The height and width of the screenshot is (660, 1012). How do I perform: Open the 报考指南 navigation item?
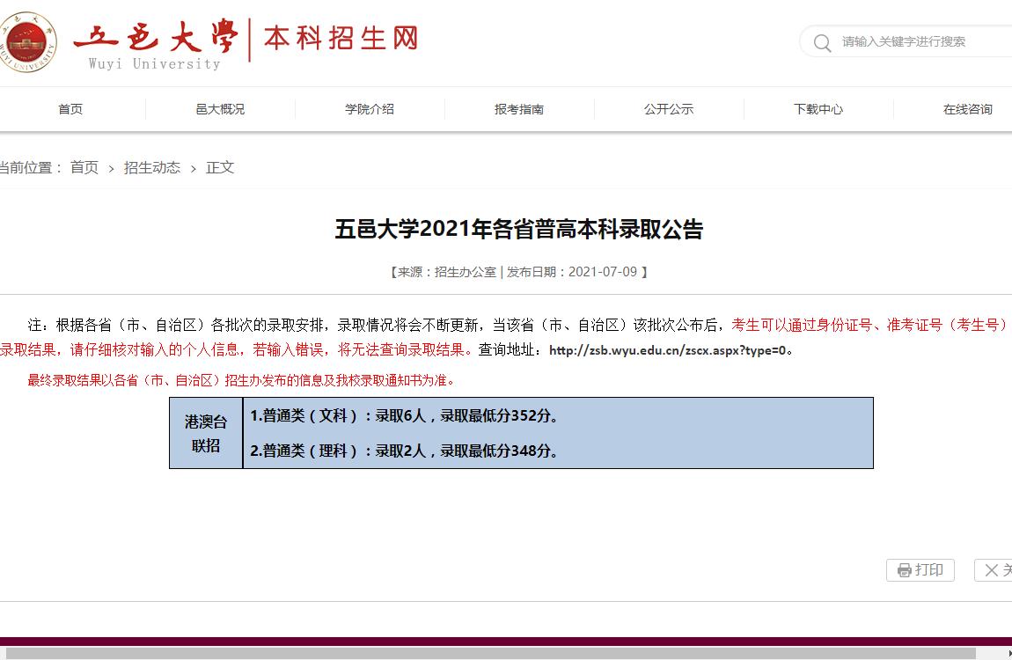[519, 109]
